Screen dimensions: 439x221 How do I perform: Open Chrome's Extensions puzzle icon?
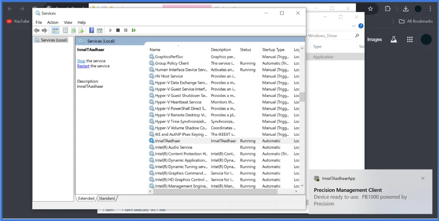388,9
